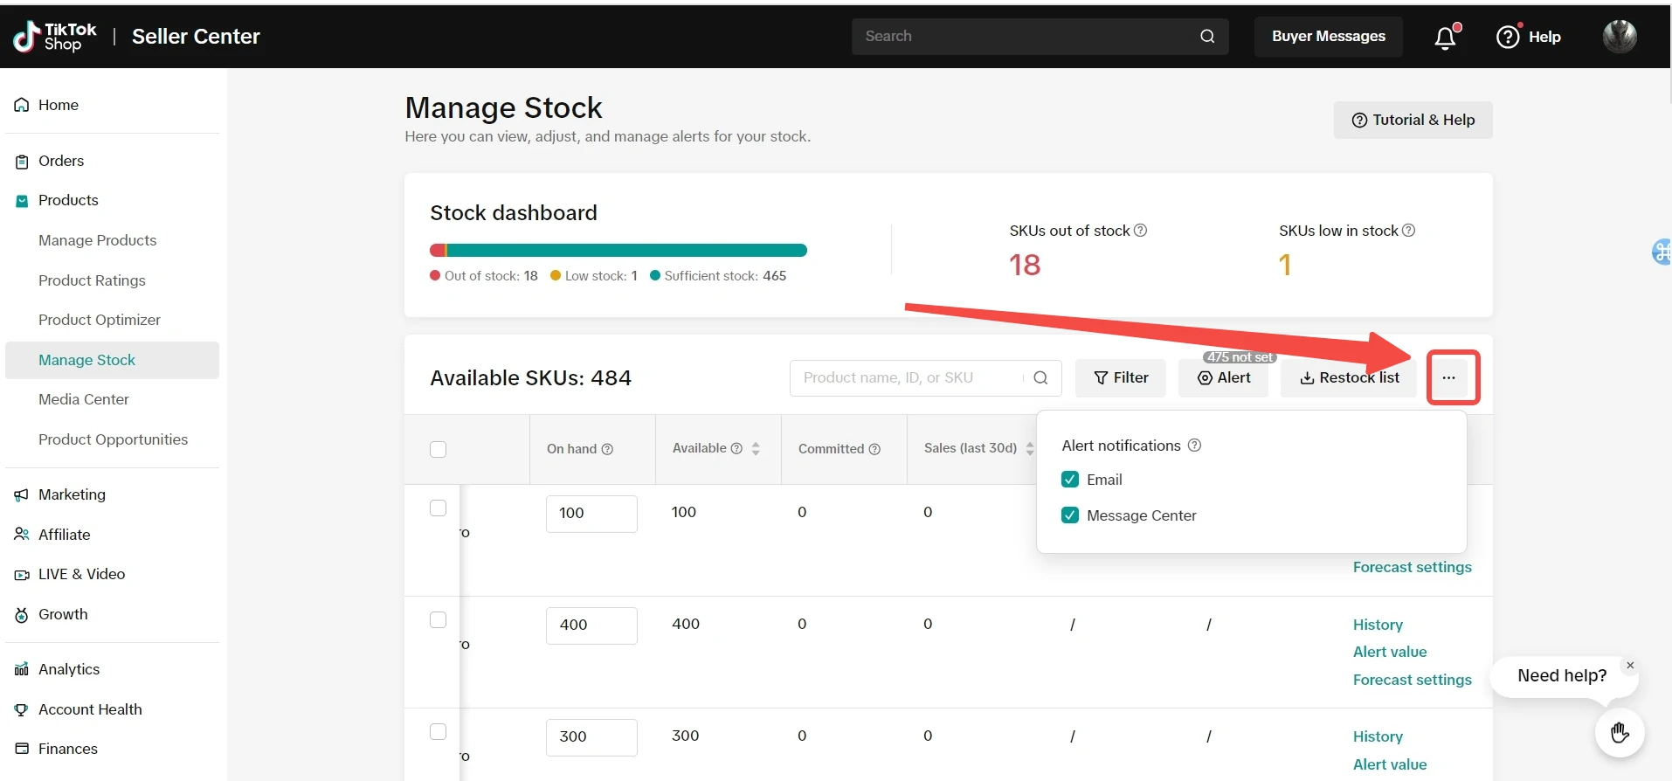
Task: Click the hand wave help assistant icon
Action: pyautogui.click(x=1619, y=732)
